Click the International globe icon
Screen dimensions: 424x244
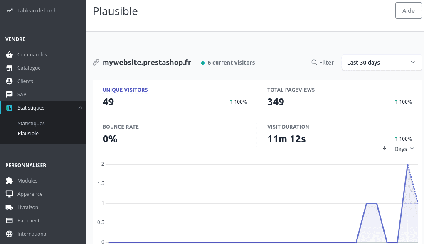coord(9,234)
